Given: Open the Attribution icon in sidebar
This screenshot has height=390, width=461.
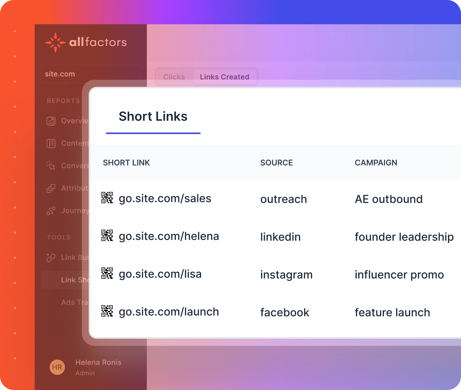Looking at the screenshot, I should pyautogui.click(x=51, y=188).
